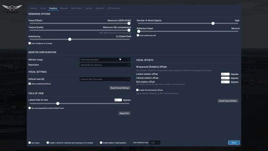Open the Default view dropdown
268x151 pixels.
(x=105, y=79)
